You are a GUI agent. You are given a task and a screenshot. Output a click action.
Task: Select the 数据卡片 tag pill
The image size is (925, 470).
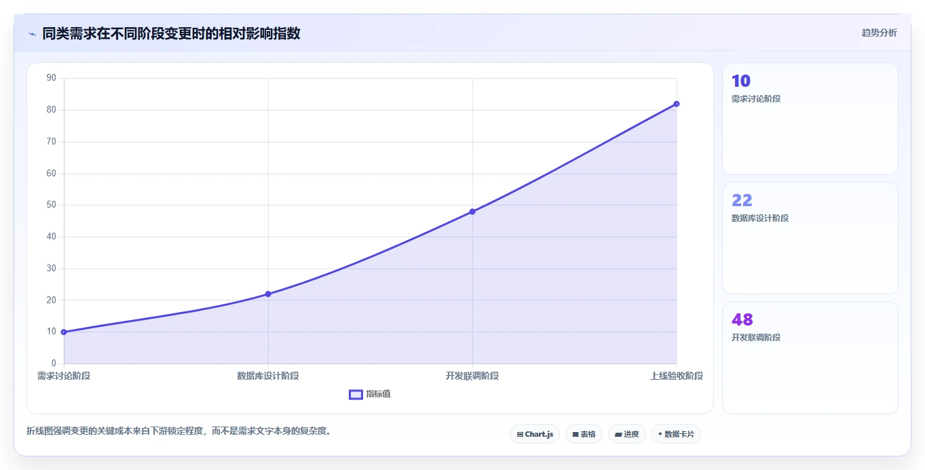click(x=676, y=434)
